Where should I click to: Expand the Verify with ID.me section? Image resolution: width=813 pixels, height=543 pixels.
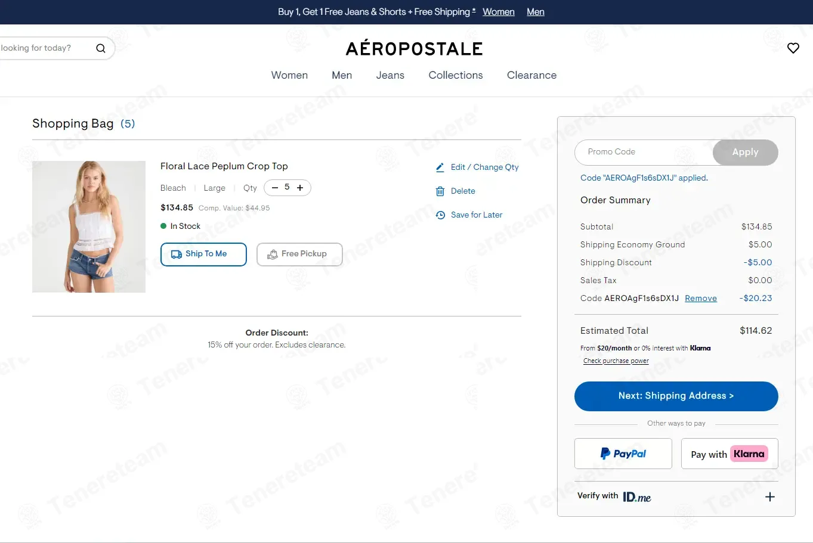[x=770, y=497]
